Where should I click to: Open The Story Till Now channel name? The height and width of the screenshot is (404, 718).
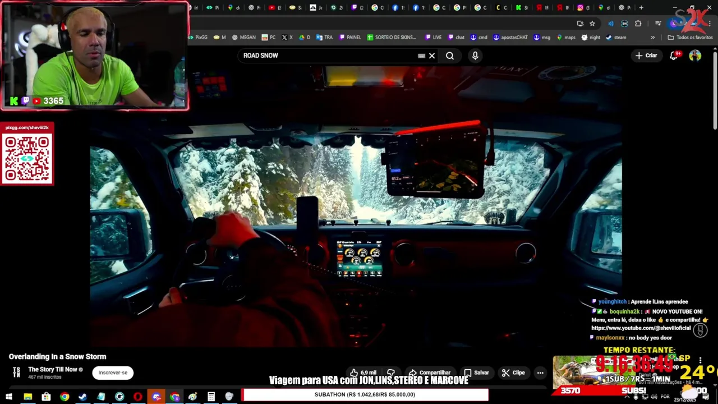click(x=53, y=369)
